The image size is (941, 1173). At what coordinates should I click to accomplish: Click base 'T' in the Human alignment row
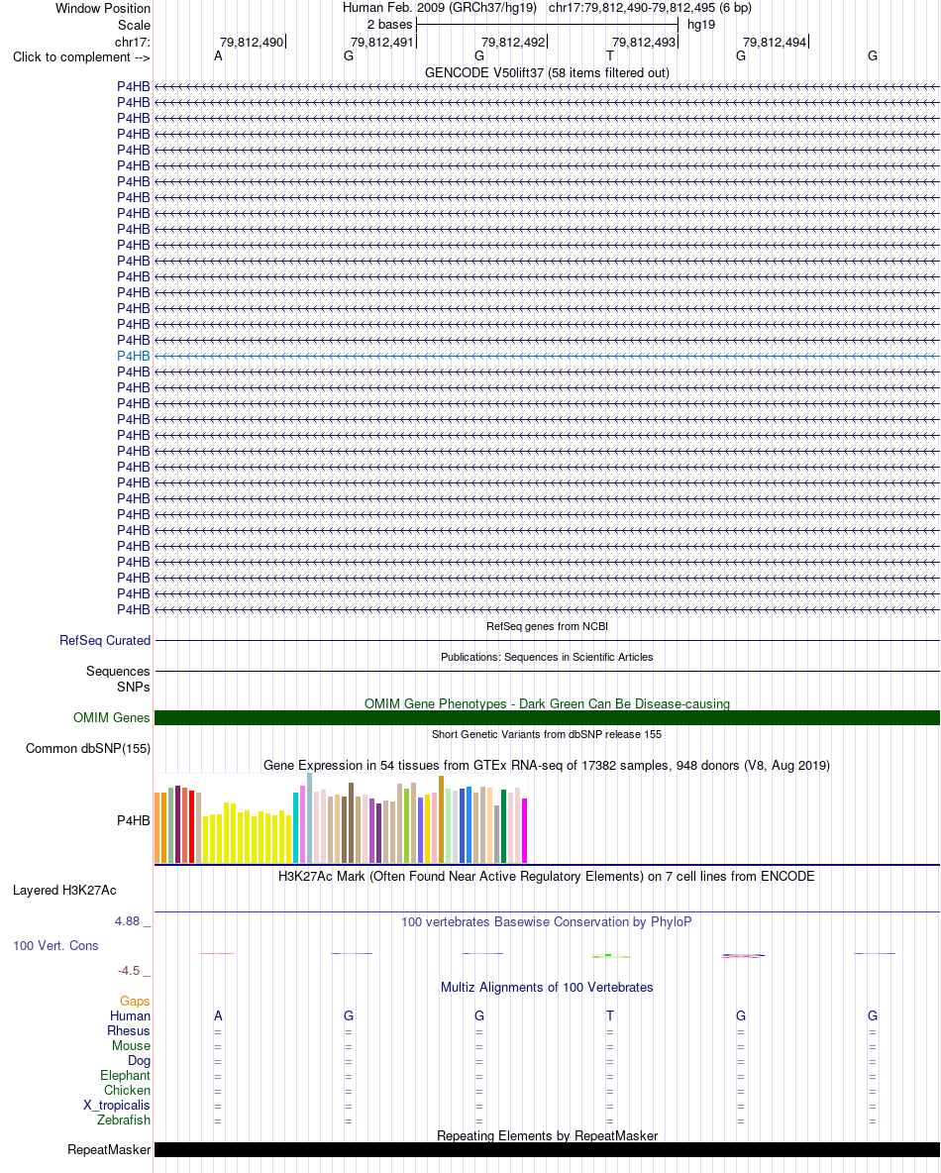tap(610, 1015)
